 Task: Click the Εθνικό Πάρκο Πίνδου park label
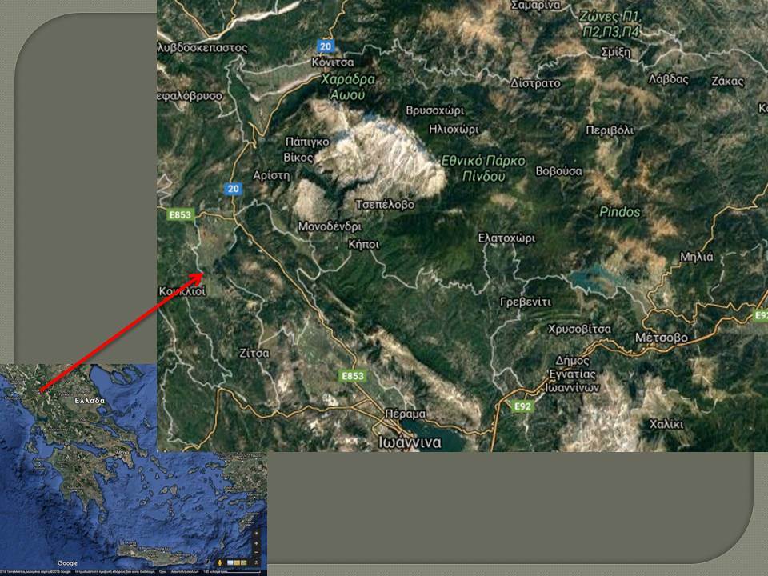tap(483, 168)
